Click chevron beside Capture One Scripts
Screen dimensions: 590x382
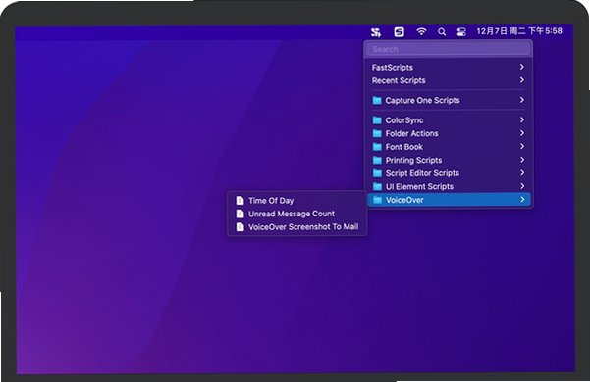tap(522, 100)
